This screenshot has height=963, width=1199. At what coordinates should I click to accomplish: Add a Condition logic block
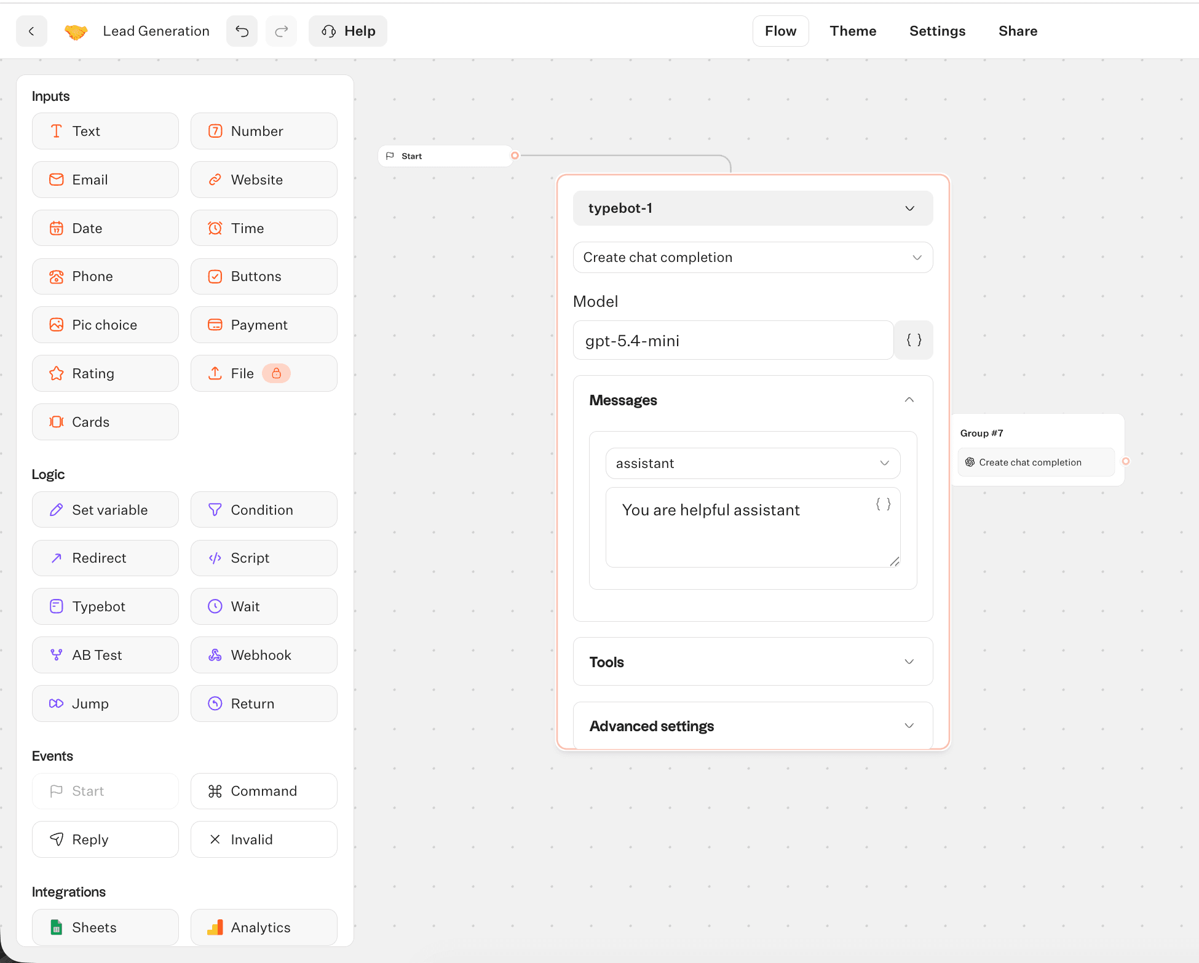coord(264,510)
